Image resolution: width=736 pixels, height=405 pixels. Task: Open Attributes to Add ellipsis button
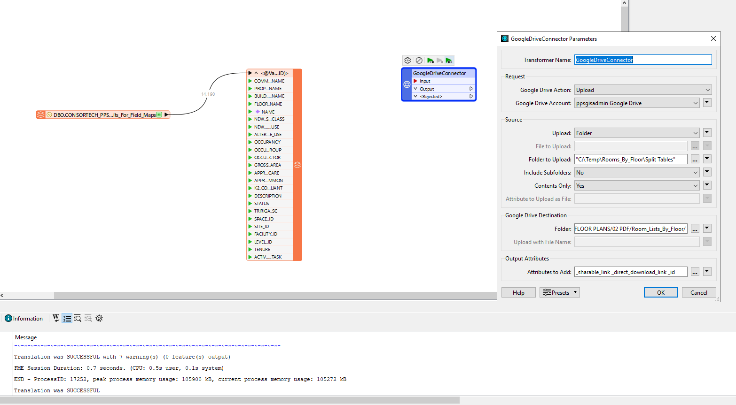coord(695,272)
